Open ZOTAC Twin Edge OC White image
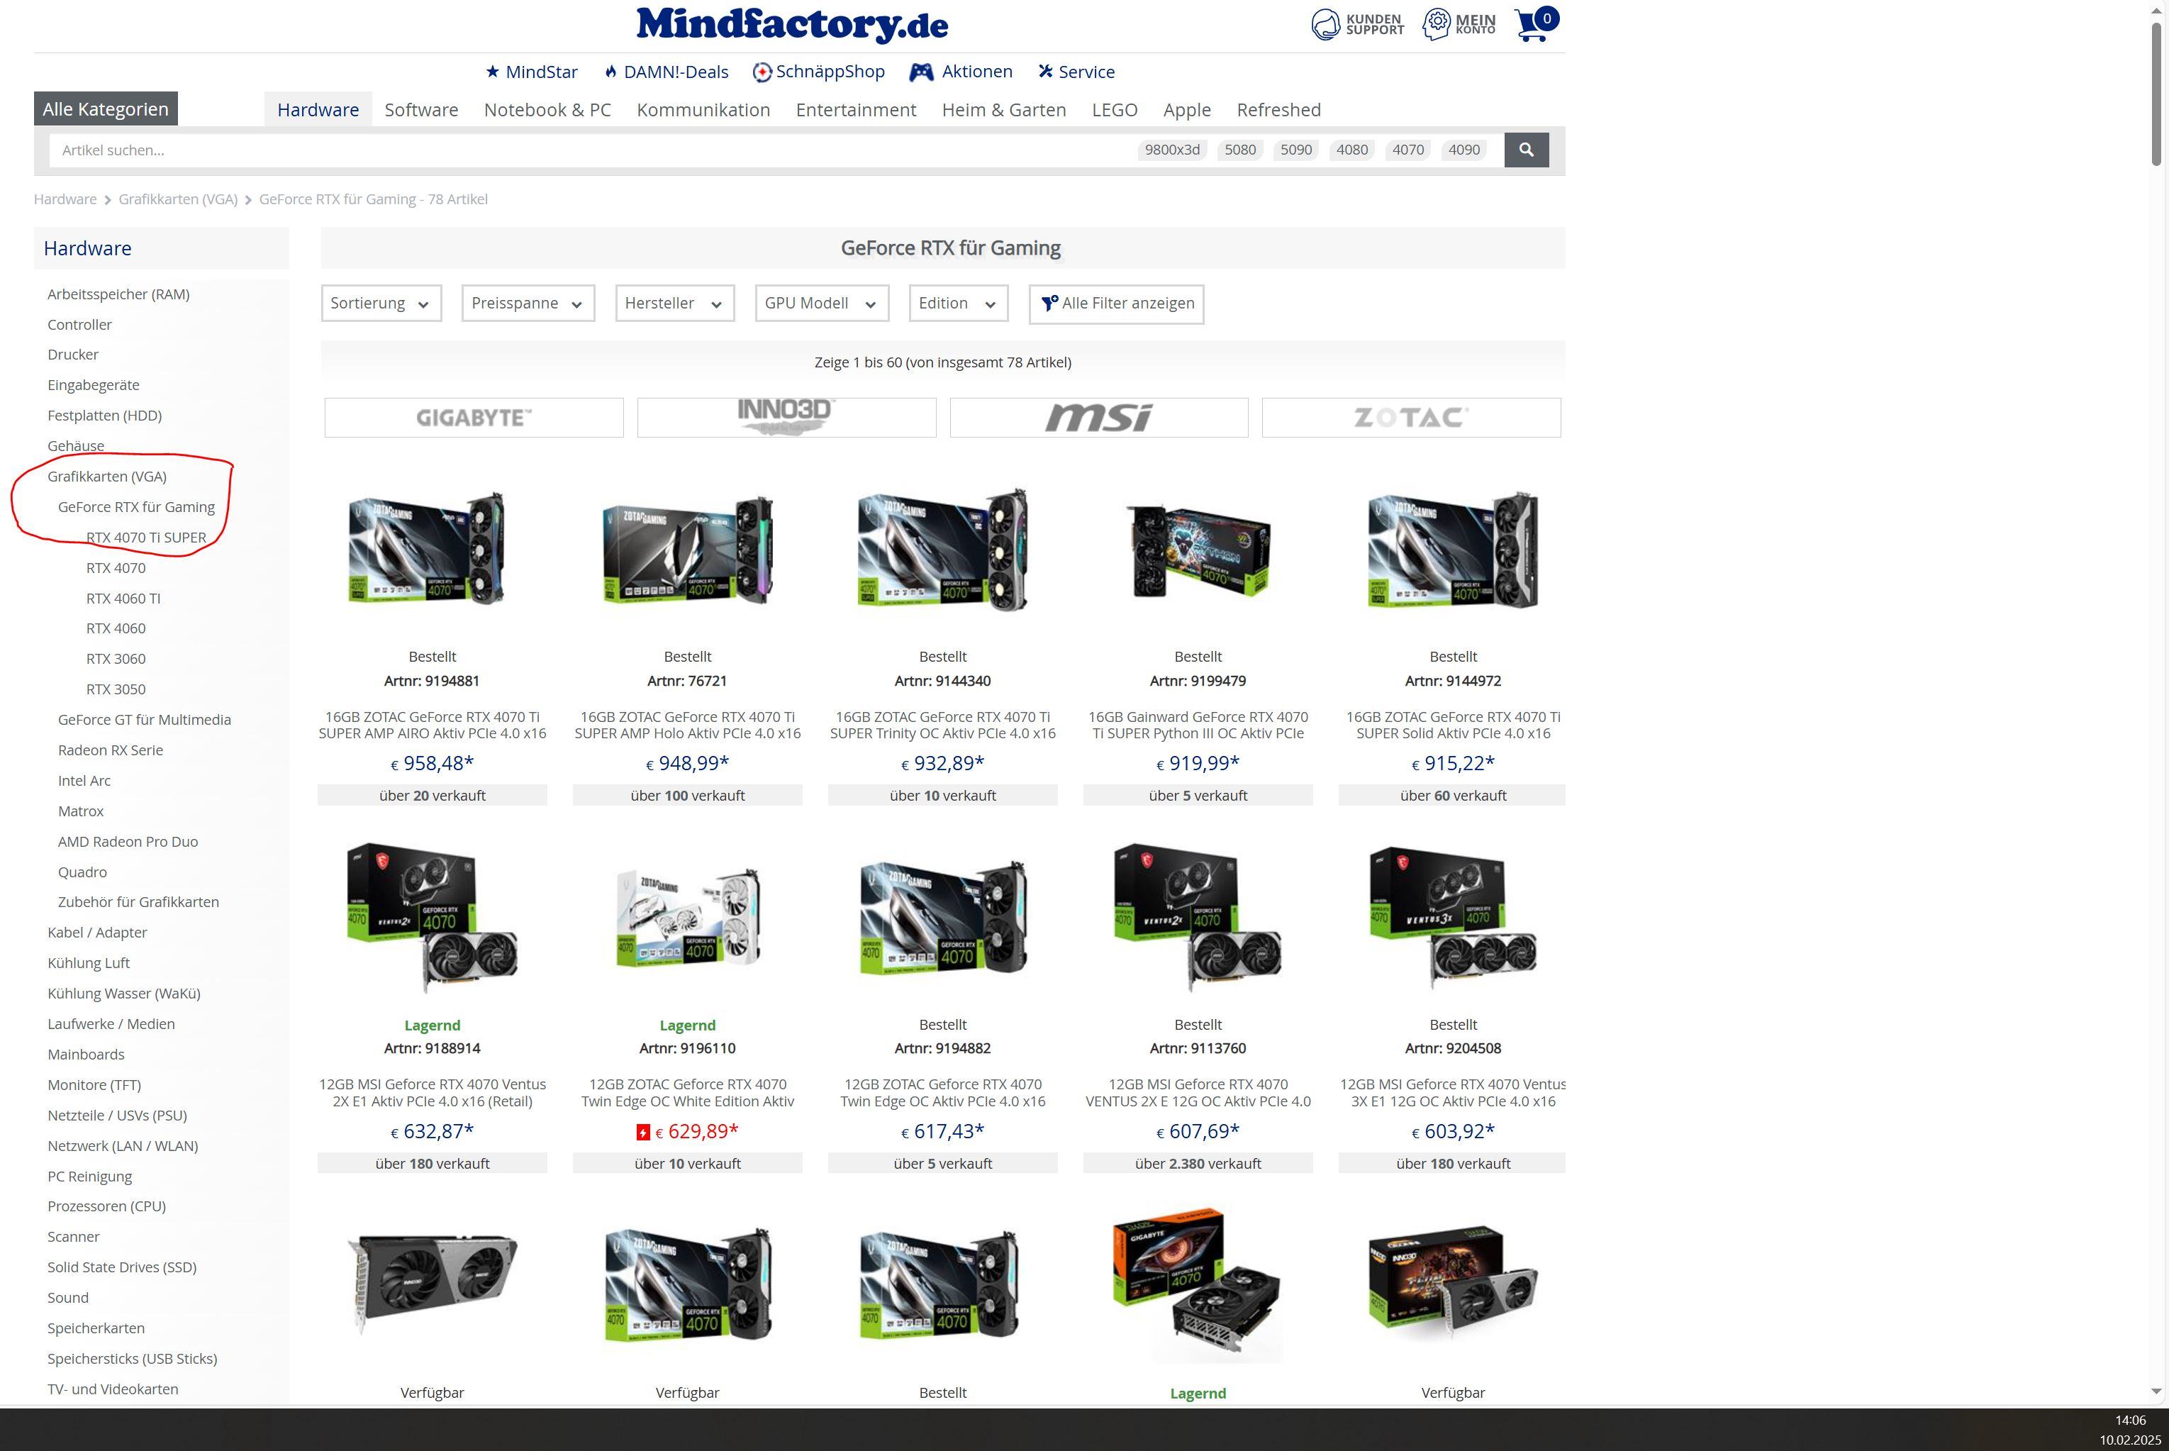 coord(687,918)
